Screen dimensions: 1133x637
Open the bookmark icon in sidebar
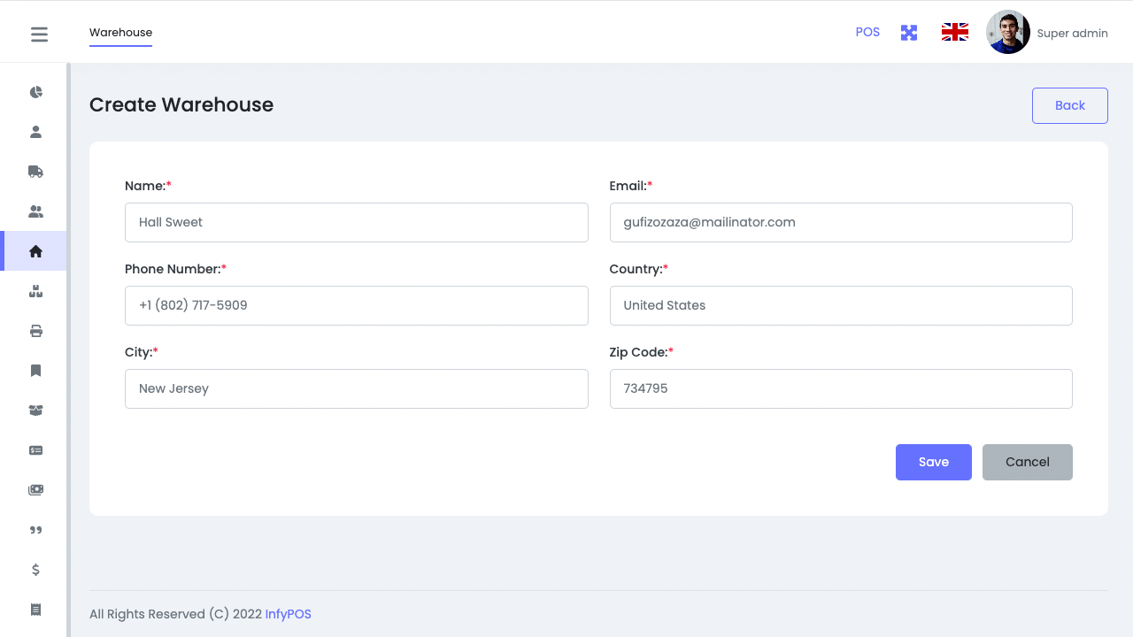click(35, 371)
